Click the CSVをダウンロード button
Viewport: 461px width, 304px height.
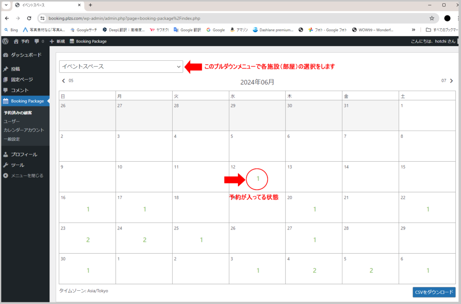click(x=434, y=292)
